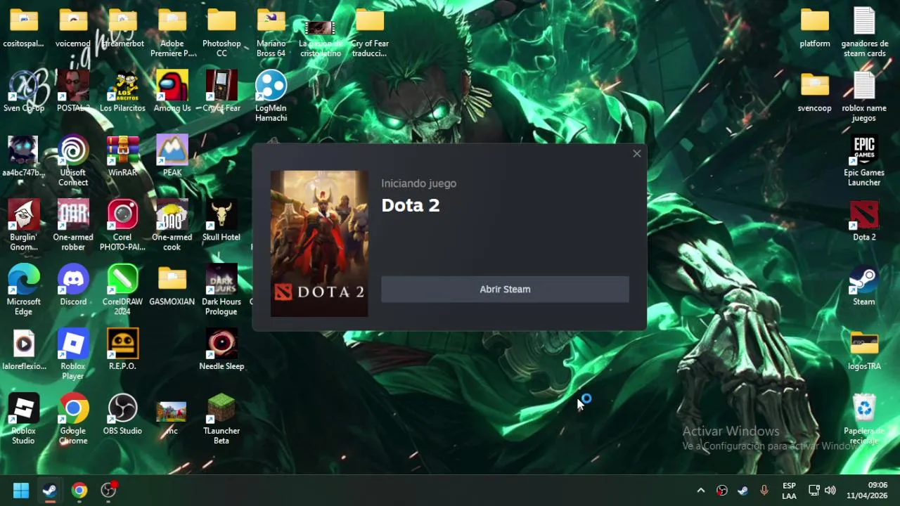Click the Steam taskbar button
The image size is (900, 506).
click(50, 490)
